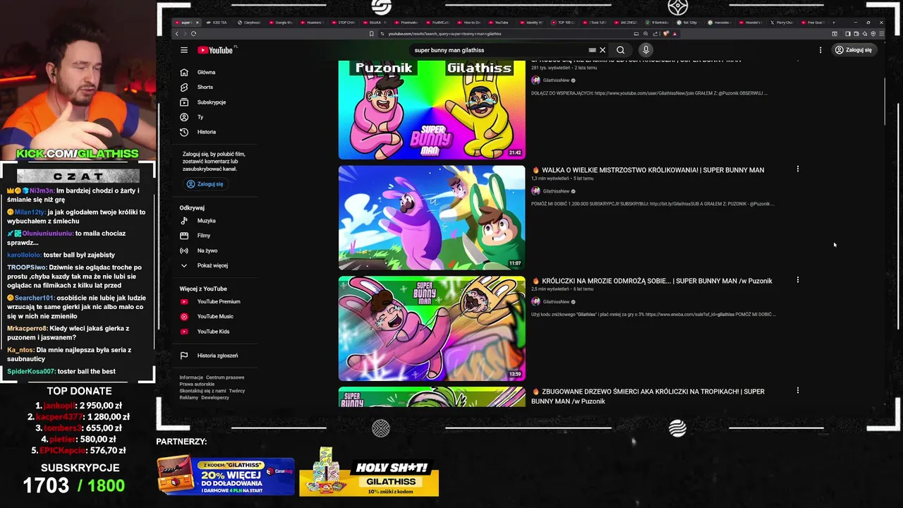This screenshot has width=903, height=508.
Task: Click the YouTube logo to go home
Action: pyautogui.click(x=215, y=50)
